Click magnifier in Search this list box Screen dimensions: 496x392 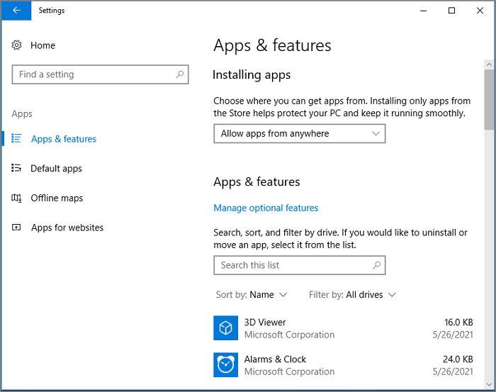click(377, 265)
